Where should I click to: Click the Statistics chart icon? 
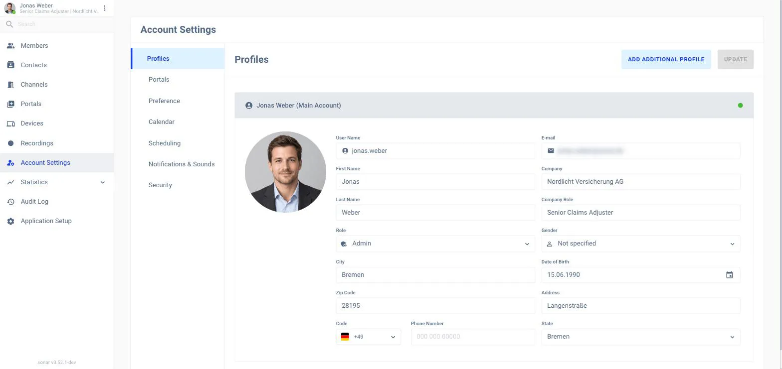point(10,182)
